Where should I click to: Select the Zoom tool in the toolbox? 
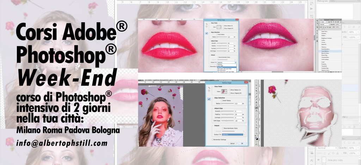(x=257, y=133)
